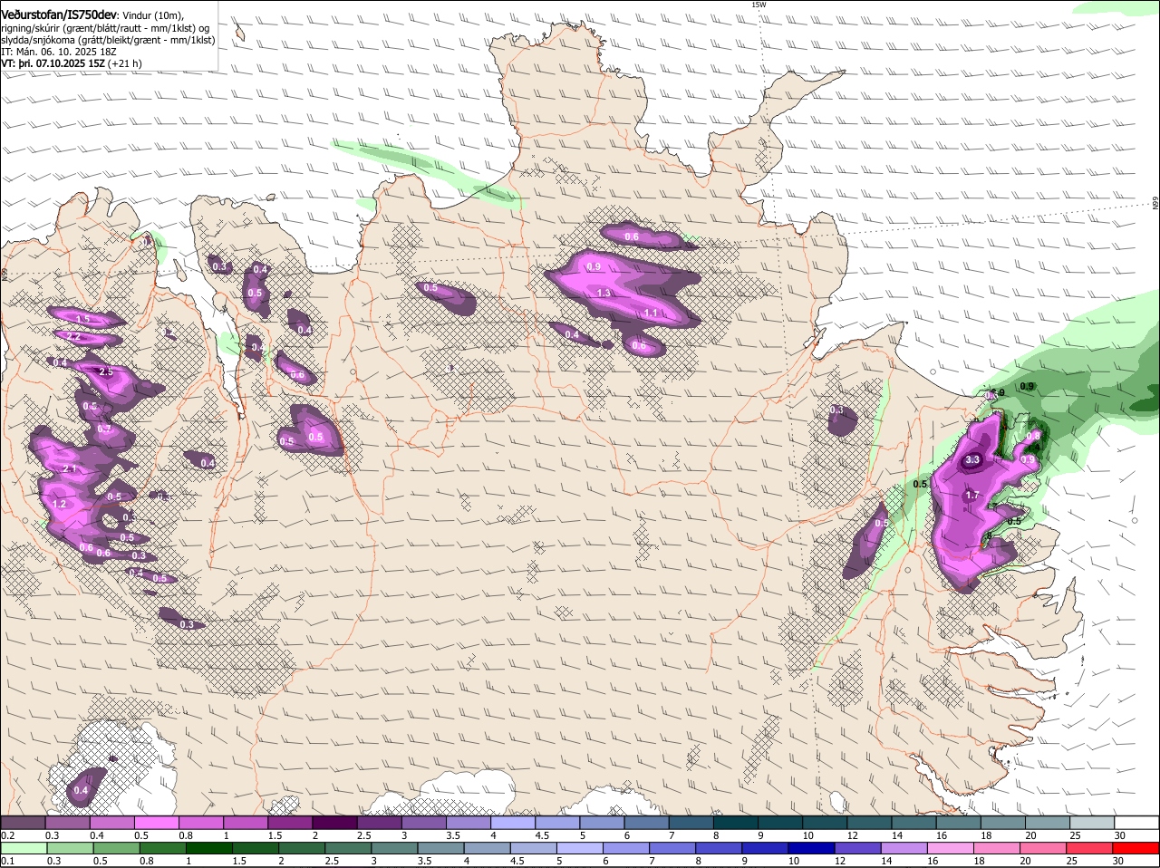
Task: Click the 0.1 label in lower legend
Action: point(7,862)
